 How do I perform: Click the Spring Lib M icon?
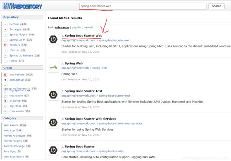pyautogui.click(x=5, y=40)
